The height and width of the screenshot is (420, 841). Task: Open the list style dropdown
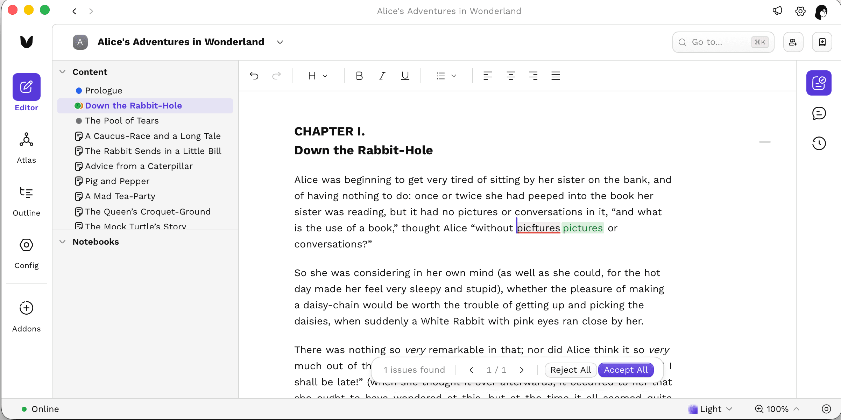coord(446,76)
